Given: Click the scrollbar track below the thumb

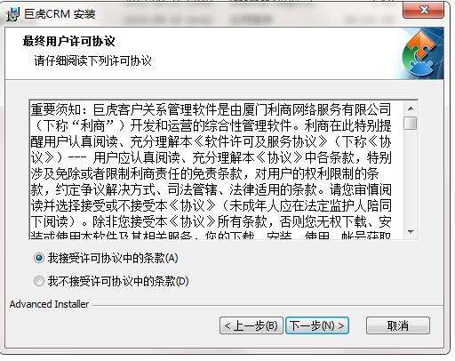Looking at the screenshot, I should click(x=411, y=178).
